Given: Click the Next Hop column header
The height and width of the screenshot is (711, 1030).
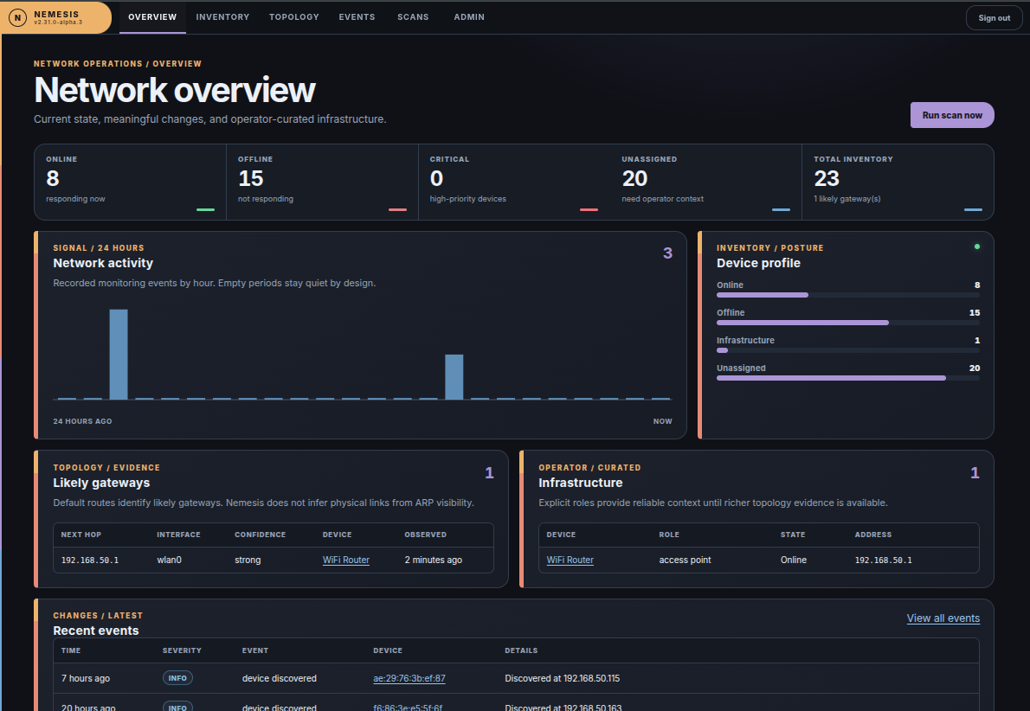Looking at the screenshot, I should coord(80,535).
